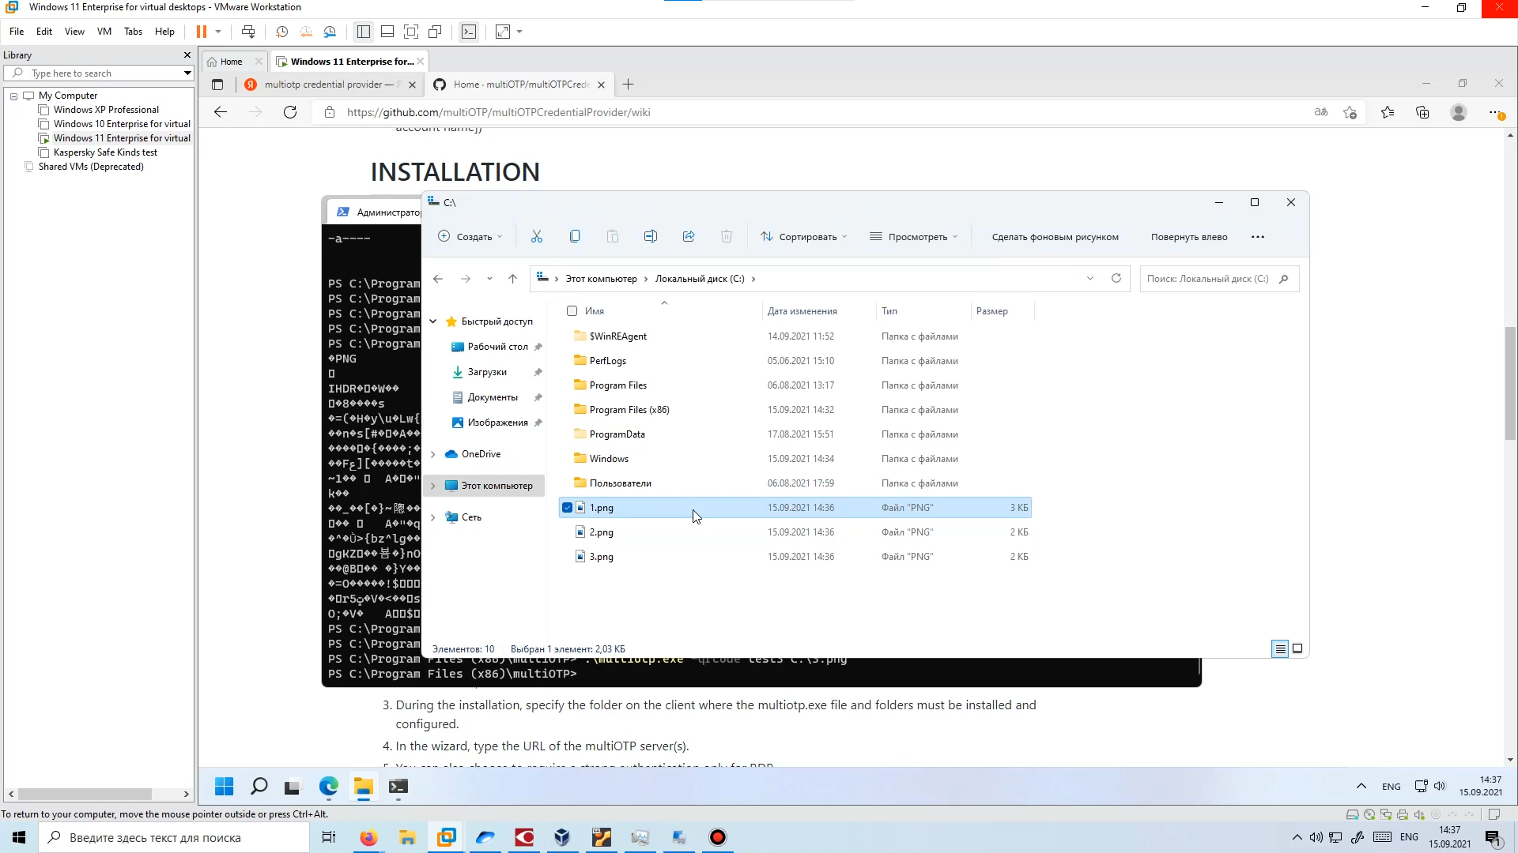This screenshot has width=1518, height=853.
Task: Pause the running virtual machine
Action: [x=202, y=32]
